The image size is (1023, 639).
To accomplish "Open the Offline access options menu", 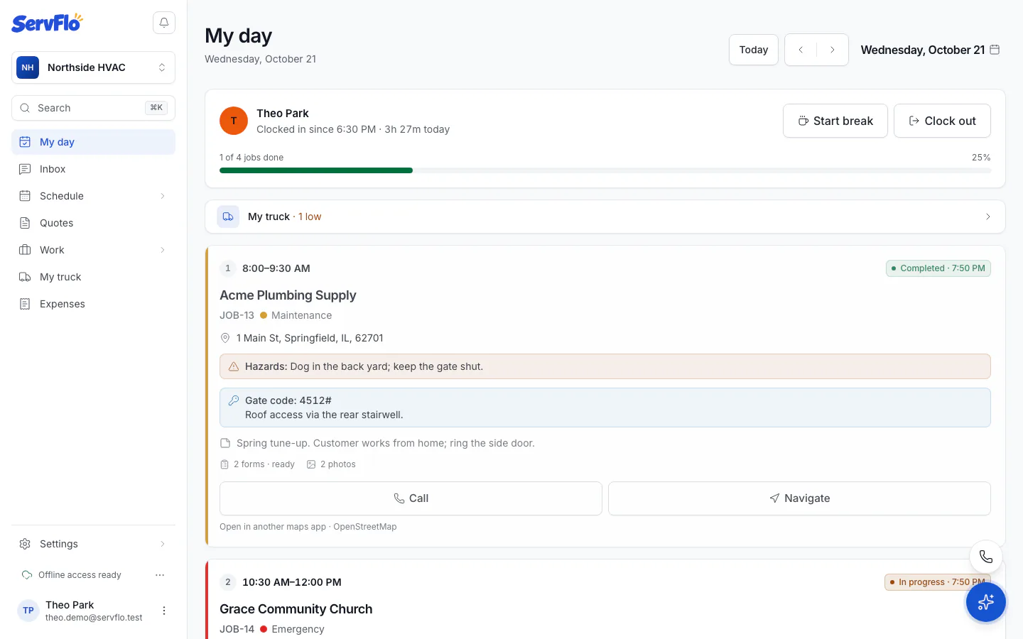I will click(x=160, y=575).
